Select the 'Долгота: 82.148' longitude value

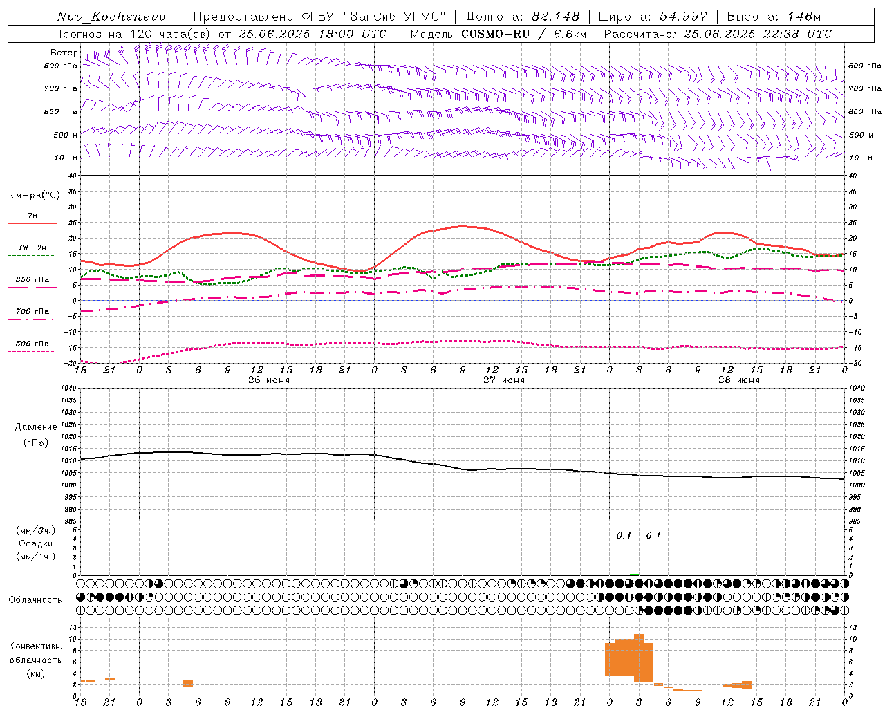(523, 17)
